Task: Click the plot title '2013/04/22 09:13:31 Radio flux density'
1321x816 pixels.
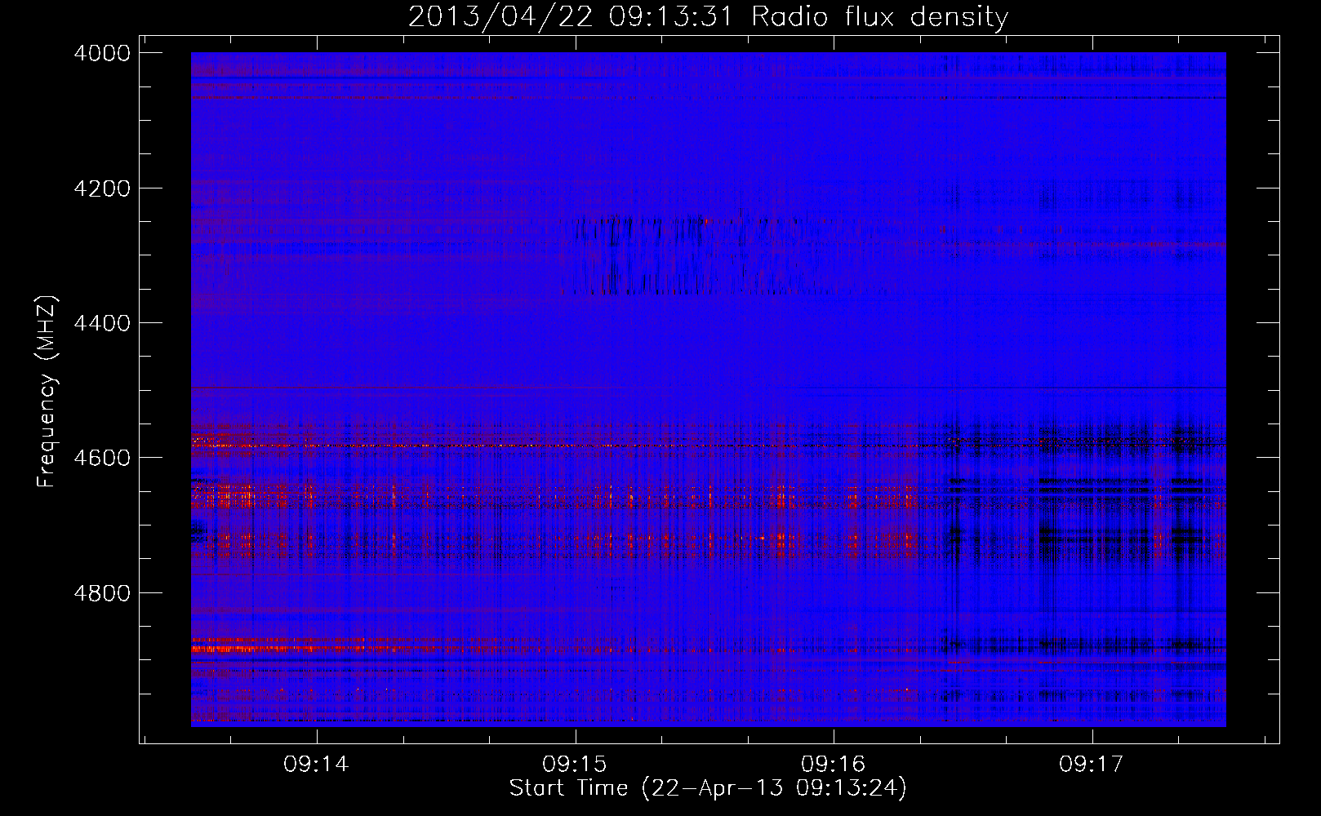Action: [709, 16]
